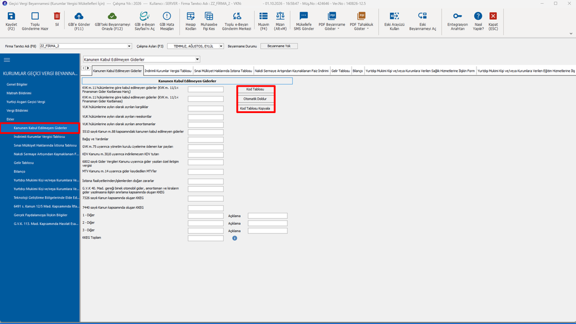
Task: Click the Otomatik Doldur button
Action: point(255,99)
